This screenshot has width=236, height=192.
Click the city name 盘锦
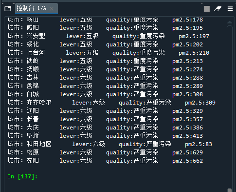[33, 86]
